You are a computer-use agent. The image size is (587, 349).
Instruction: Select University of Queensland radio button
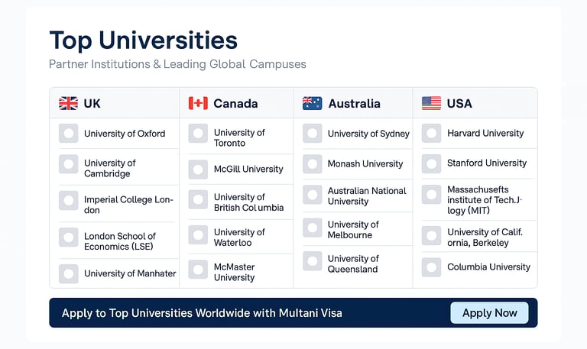coord(312,260)
